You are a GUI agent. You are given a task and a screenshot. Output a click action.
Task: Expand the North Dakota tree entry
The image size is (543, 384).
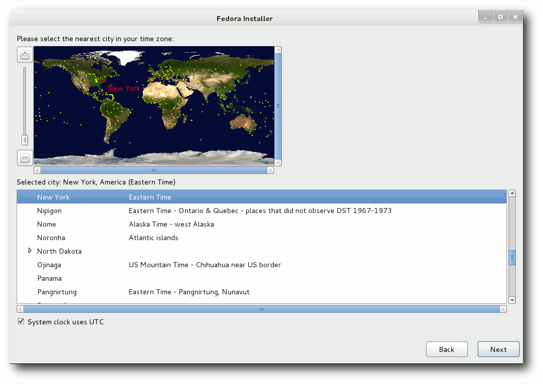click(30, 251)
